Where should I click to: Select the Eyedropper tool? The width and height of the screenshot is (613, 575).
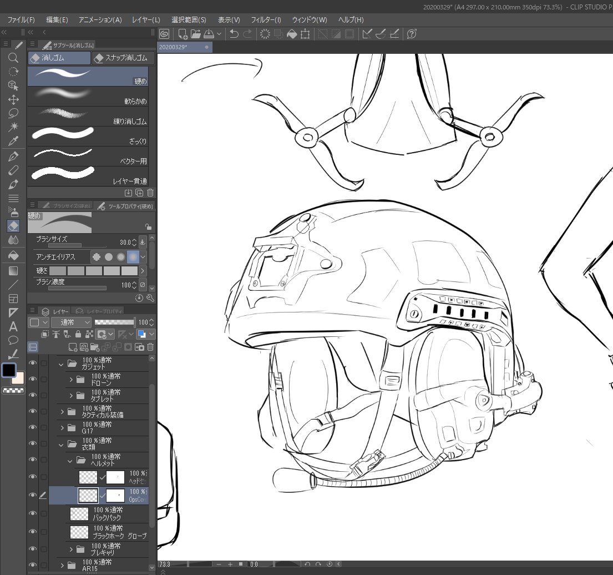coord(13,141)
